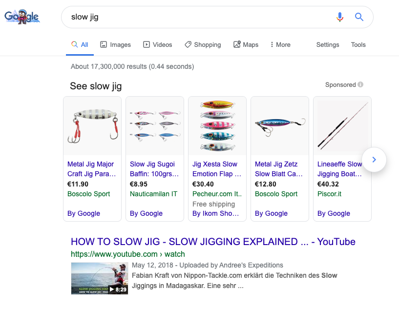
Task: Open Boscolo Sport seller under €11.90 jig
Action: 88,194
